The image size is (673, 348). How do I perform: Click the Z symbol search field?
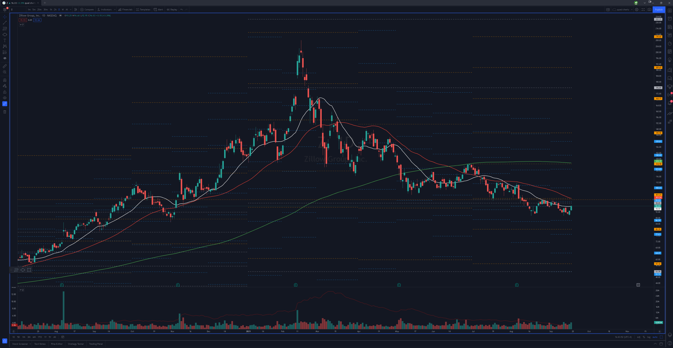pyautogui.click(x=18, y=10)
